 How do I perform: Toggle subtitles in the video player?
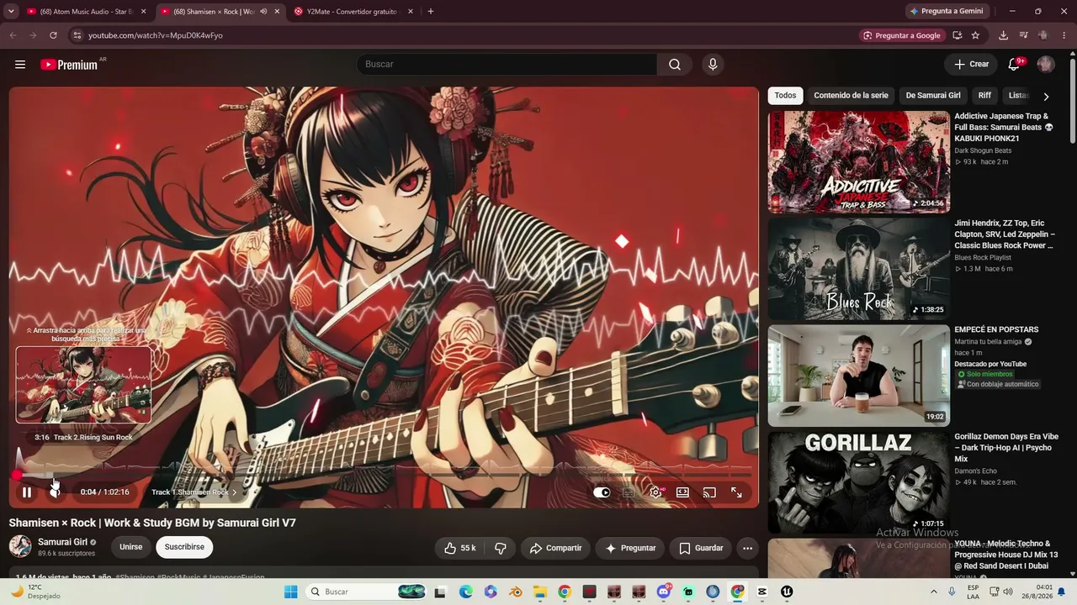[x=629, y=492]
